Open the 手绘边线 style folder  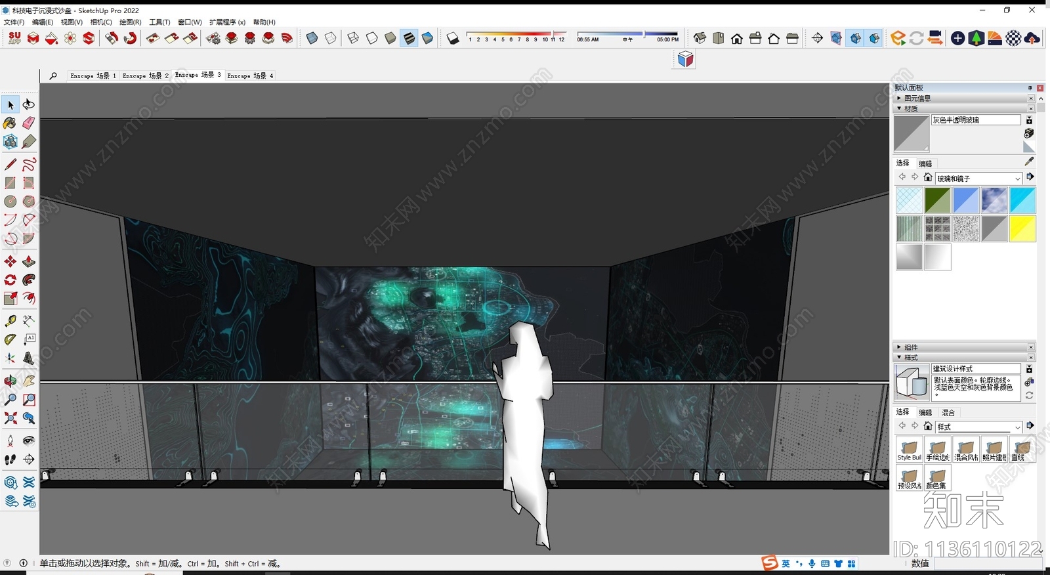938,450
